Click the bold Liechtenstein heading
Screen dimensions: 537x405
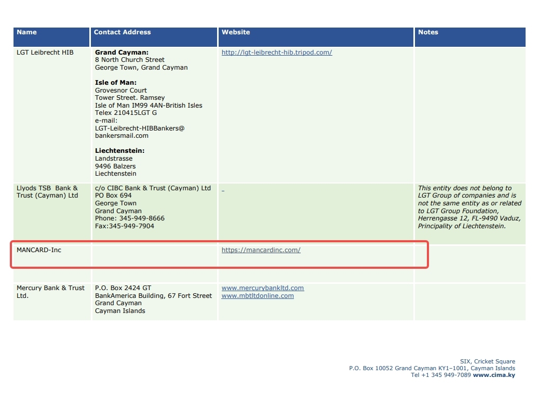(x=119, y=151)
